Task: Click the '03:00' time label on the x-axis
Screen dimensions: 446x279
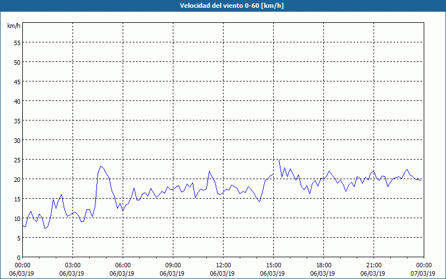Action: click(73, 266)
